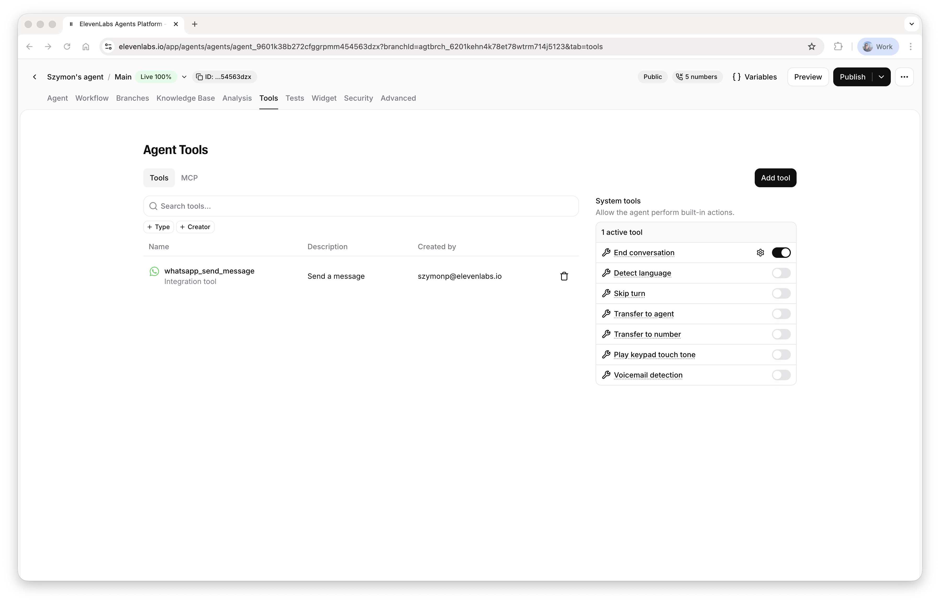Disable the End conversation system tool

pos(782,253)
